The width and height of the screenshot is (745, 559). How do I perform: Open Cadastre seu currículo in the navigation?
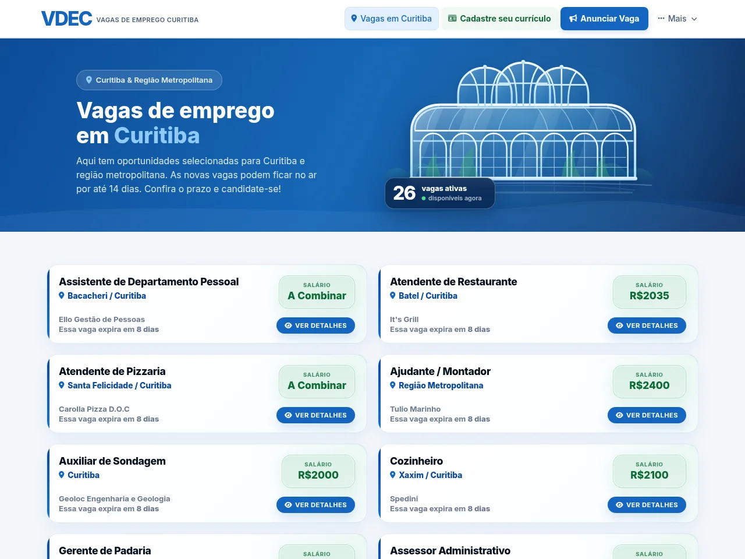(499, 19)
